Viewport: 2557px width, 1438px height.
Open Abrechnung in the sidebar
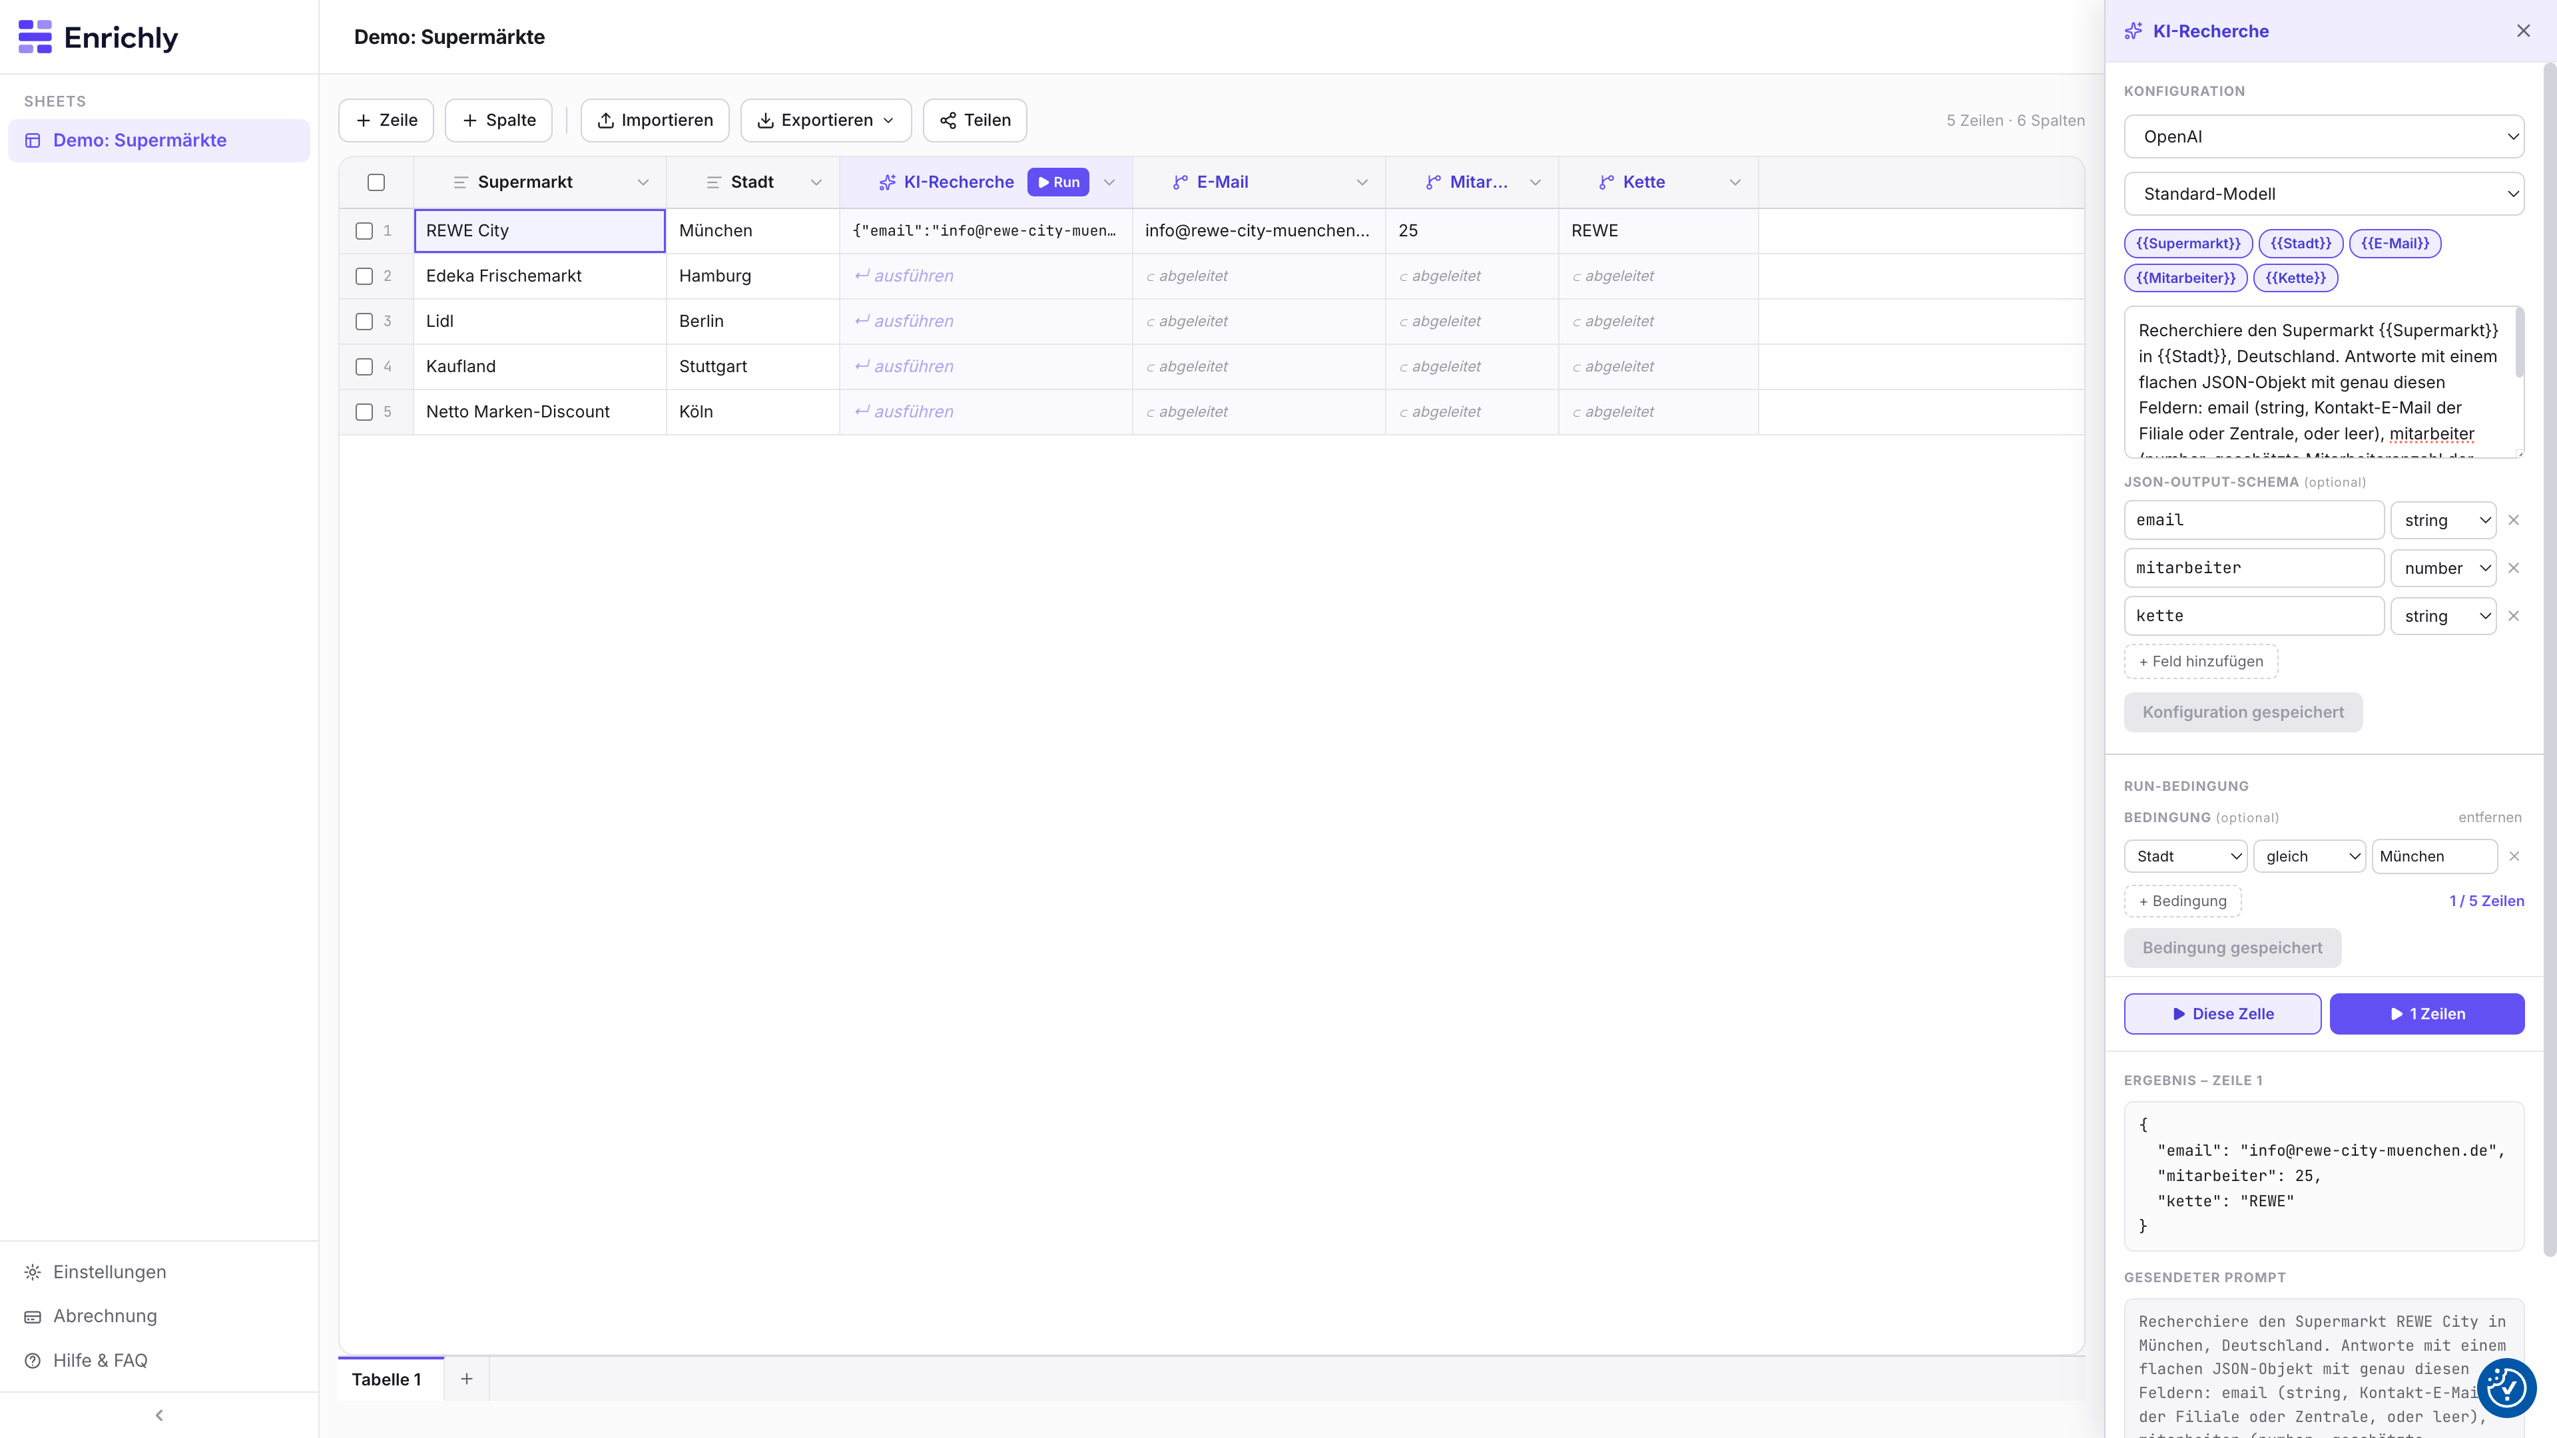pos(105,1317)
